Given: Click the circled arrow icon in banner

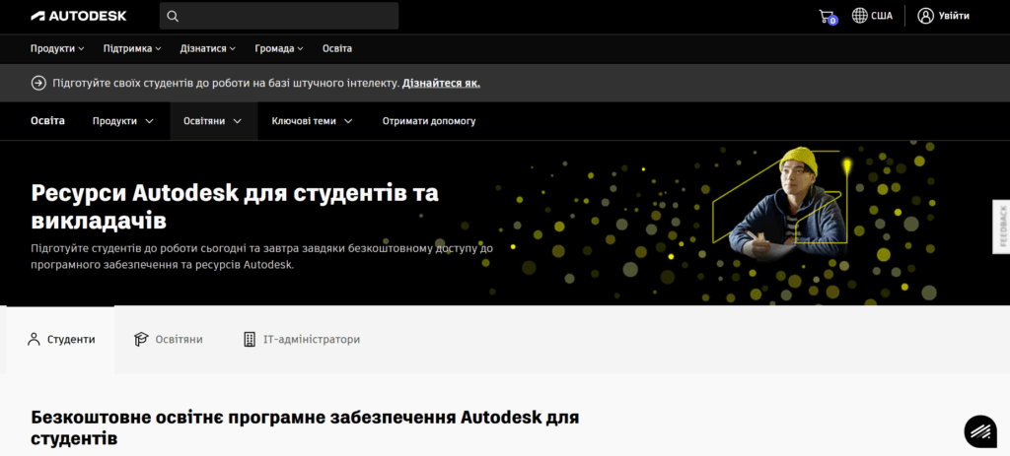Looking at the screenshot, I should (38, 83).
